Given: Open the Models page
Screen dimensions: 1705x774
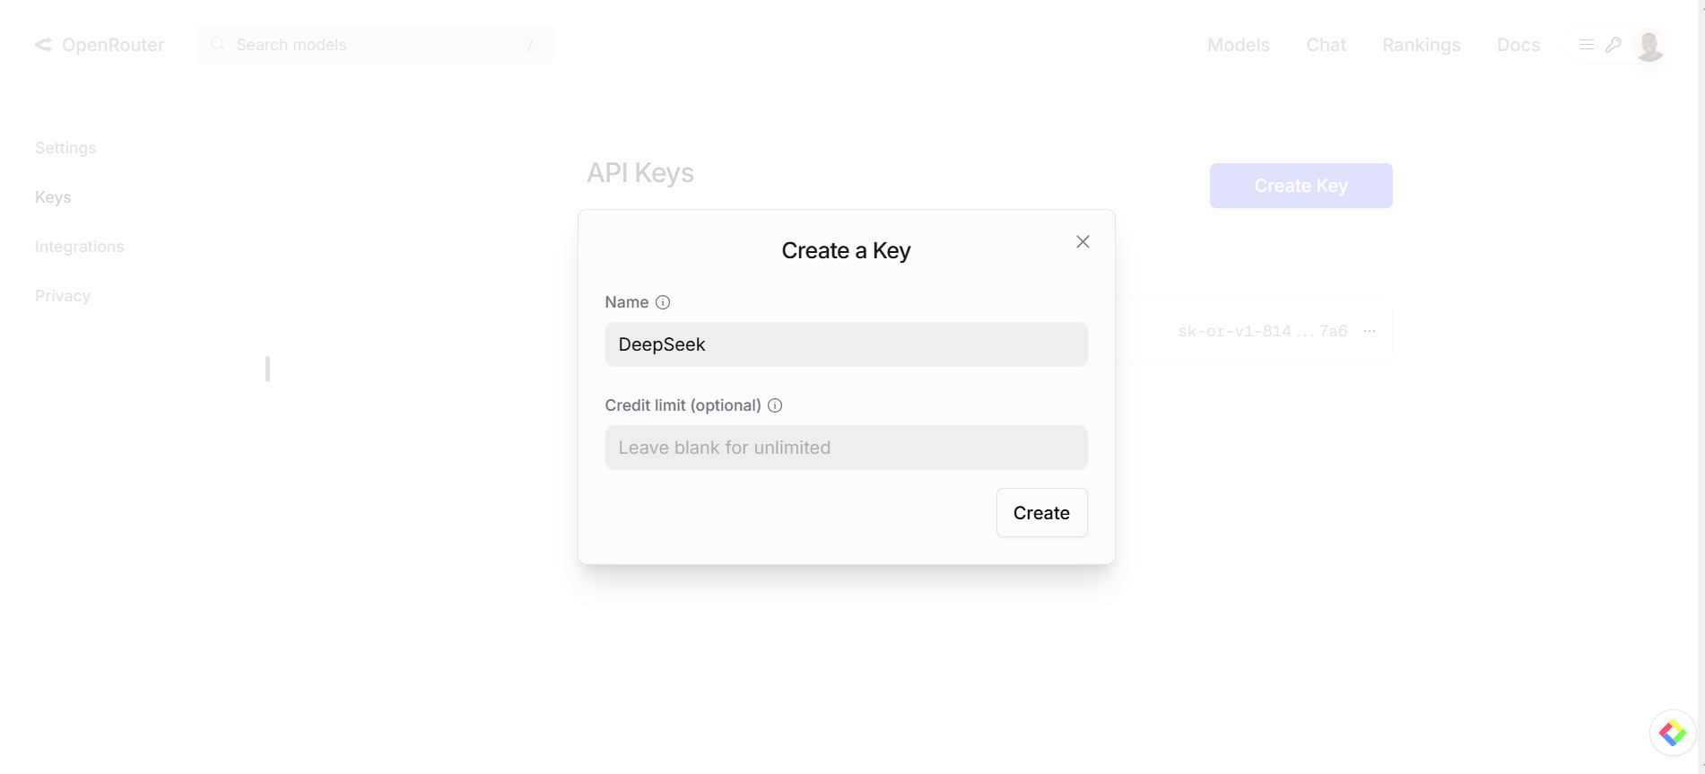Looking at the screenshot, I should click(1238, 45).
